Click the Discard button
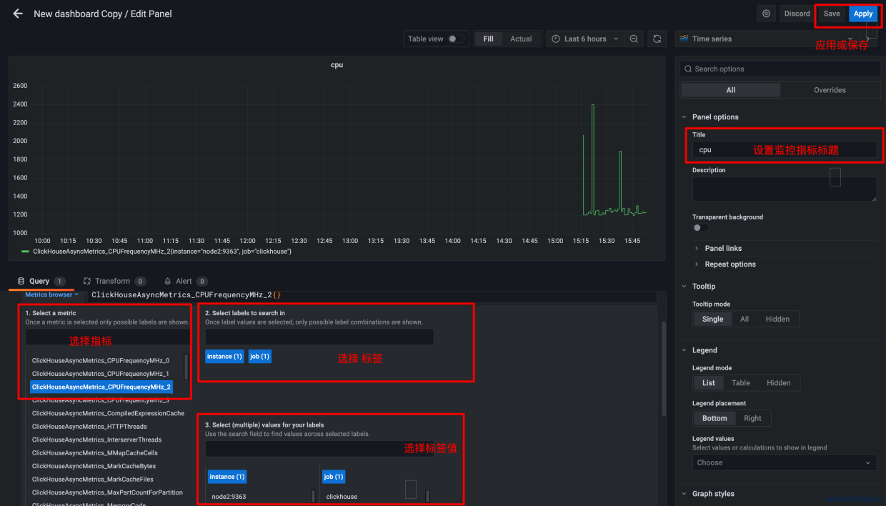This screenshot has width=886, height=506. tap(797, 13)
